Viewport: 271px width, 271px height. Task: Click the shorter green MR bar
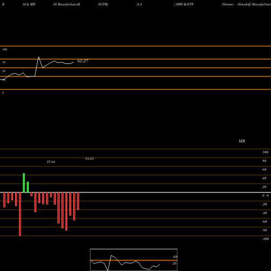pos(28,187)
